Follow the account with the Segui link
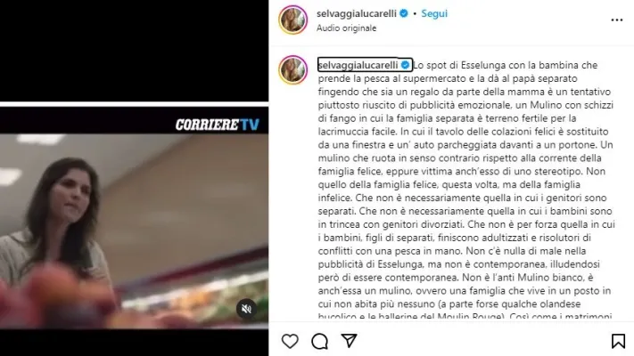This screenshot has width=634, height=356. tap(434, 13)
